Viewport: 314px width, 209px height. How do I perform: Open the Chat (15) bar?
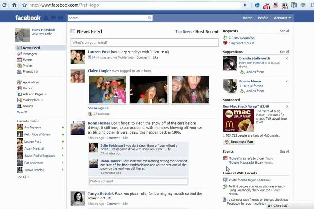point(290,206)
